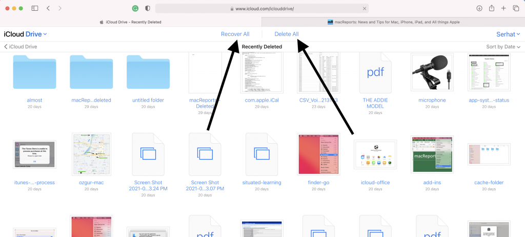Screen dimensions: 525x237
Task: Open the Serhat account menu
Action: click(x=508, y=34)
